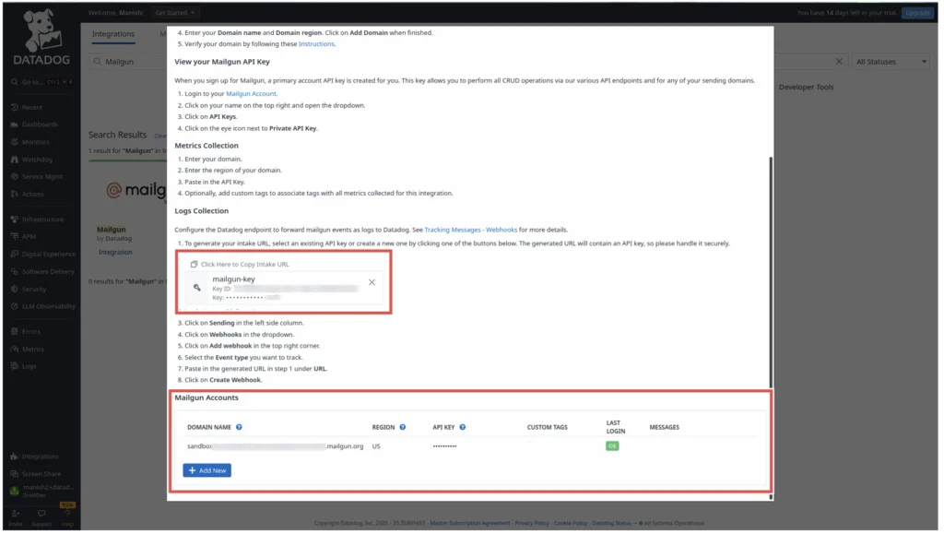Open the manish2+datad... account menu
Screen dimensions: 944x534
point(41,491)
